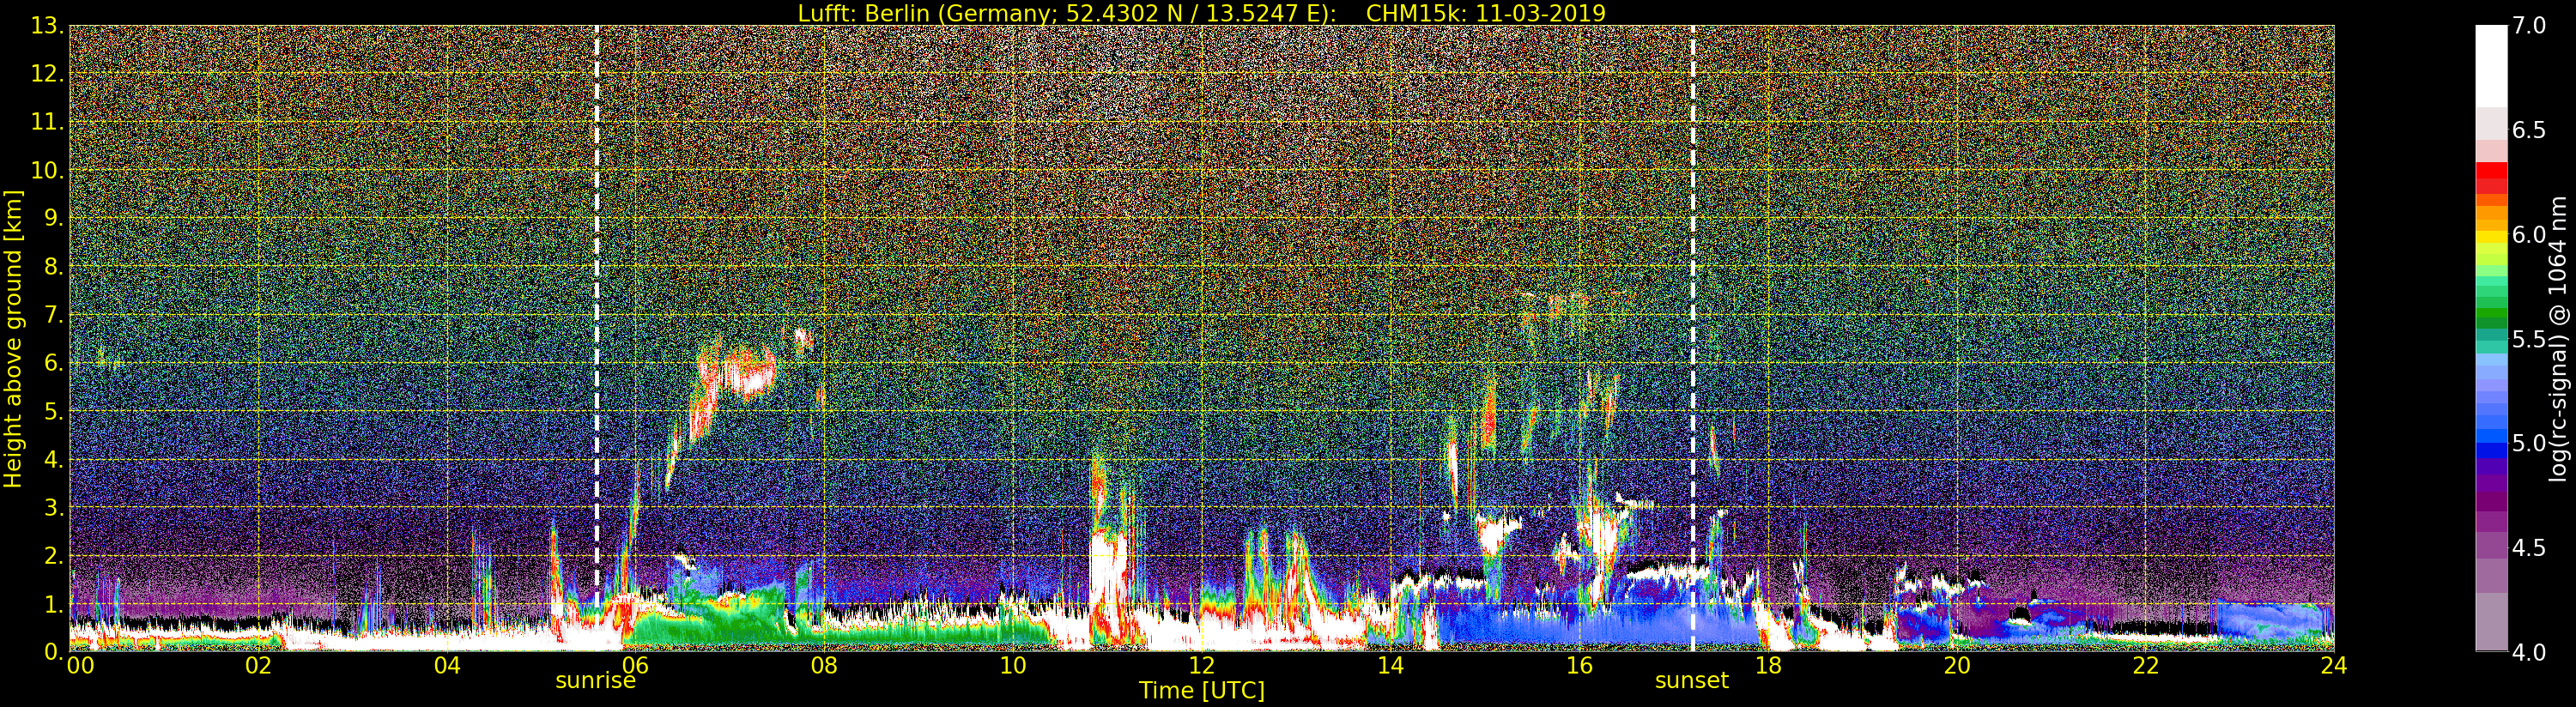The height and width of the screenshot is (707, 2576).
Task: Click the '13.' tick on the height axis
Action: click(47, 26)
